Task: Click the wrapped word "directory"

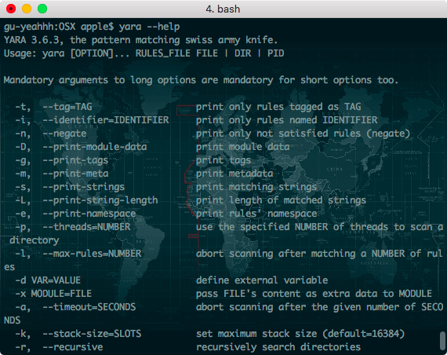Action: (x=35, y=240)
